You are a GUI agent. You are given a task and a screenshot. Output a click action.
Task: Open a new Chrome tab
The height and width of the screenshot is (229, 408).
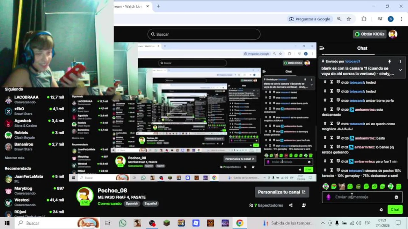(158, 6)
